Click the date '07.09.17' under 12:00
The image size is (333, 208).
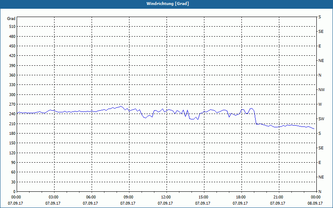[x=165, y=203]
